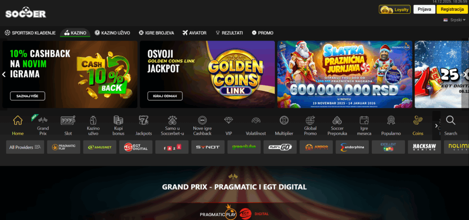Click the Saznaj više banner button
Viewport: 469px width, 220px height.
coord(27,96)
